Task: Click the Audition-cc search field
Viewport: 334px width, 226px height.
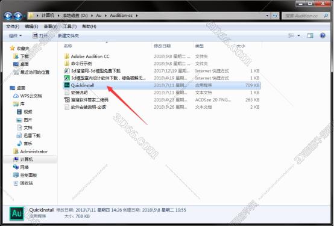Action: (305, 16)
